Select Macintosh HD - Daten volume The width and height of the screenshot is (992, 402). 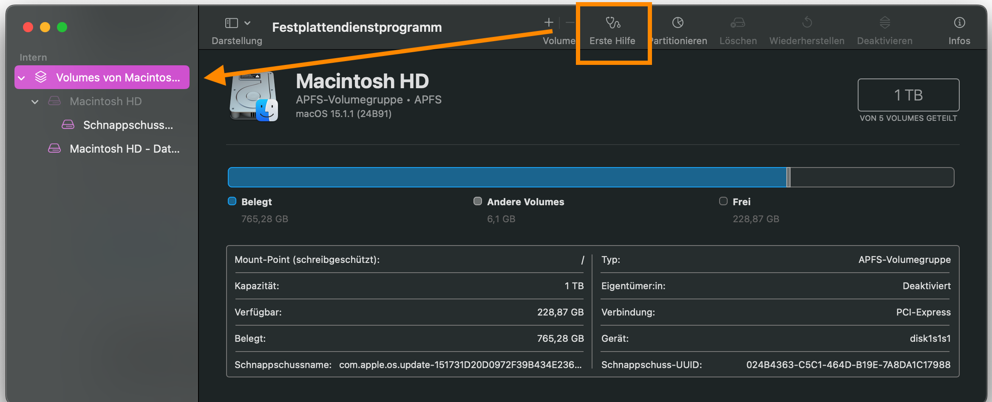pyautogui.click(x=124, y=149)
